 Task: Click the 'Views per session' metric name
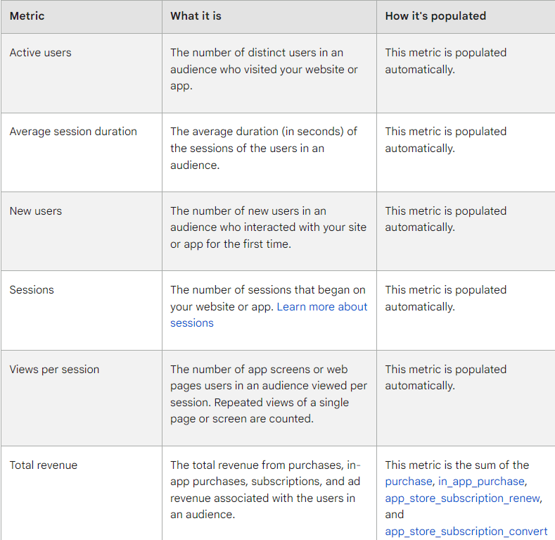click(54, 370)
